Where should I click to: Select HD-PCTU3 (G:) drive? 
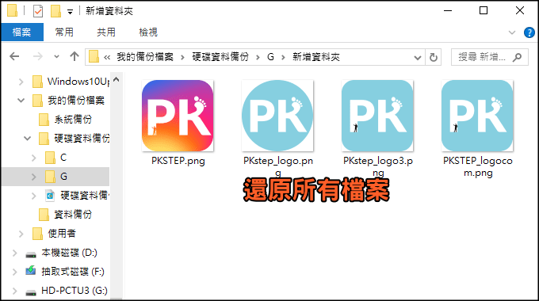tap(75, 291)
